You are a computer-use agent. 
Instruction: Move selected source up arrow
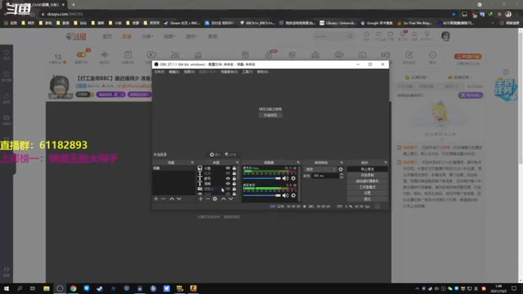[x=224, y=199]
